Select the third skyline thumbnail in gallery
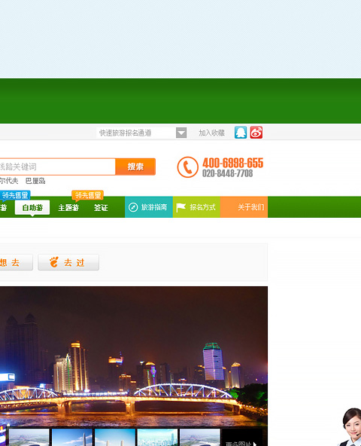 [115, 438]
